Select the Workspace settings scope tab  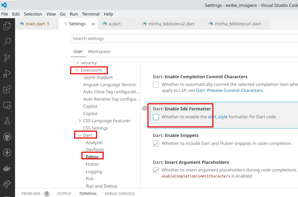point(99,51)
